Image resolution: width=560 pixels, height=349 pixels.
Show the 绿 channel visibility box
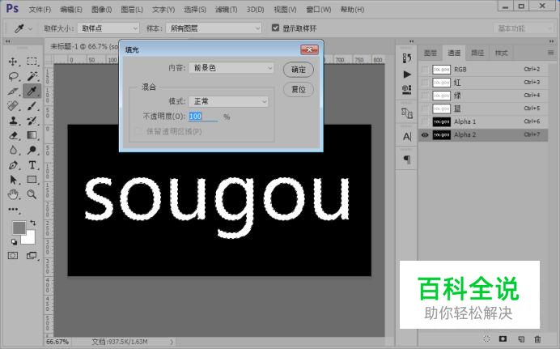pyautogui.click(x=425, y=96)
